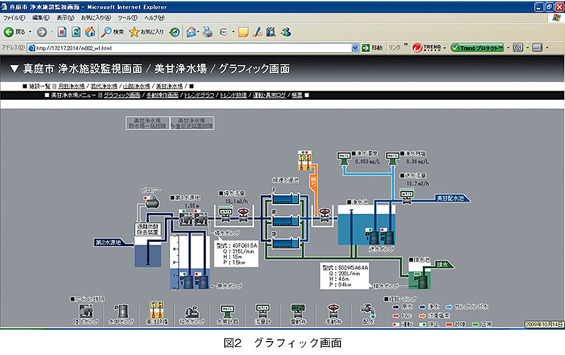Expand the Trend Protect toolbar dropdown
565x355 pixels.
tap(507, 48)
